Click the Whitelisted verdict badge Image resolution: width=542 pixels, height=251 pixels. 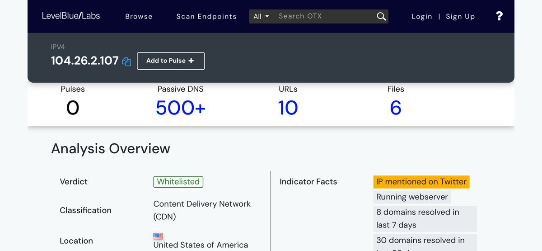pyautogui.click(x=178, y=182)
